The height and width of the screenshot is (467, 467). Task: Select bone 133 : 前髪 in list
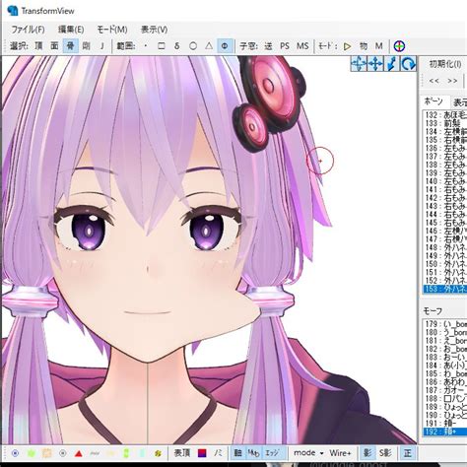pyautogui.click(x=446, y=123)
